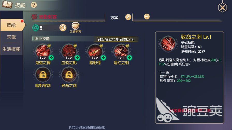Switch to the 天赋 tab
The width and height of the screenshot is (232, 130).
(x=11, y=37)
